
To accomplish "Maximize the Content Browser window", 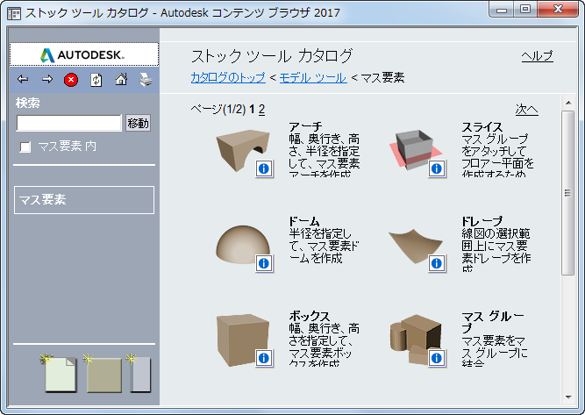I will click(525, 10).
